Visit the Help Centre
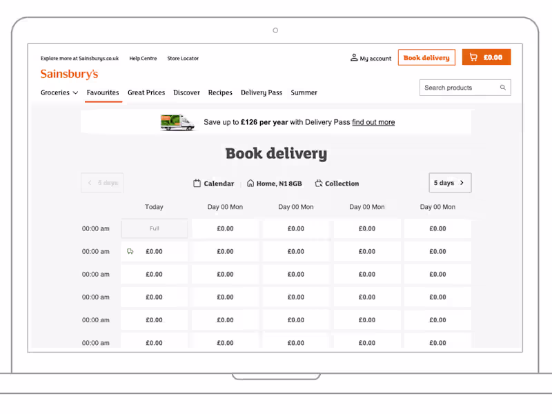The image size is (552, 414). tap(143, 58)
